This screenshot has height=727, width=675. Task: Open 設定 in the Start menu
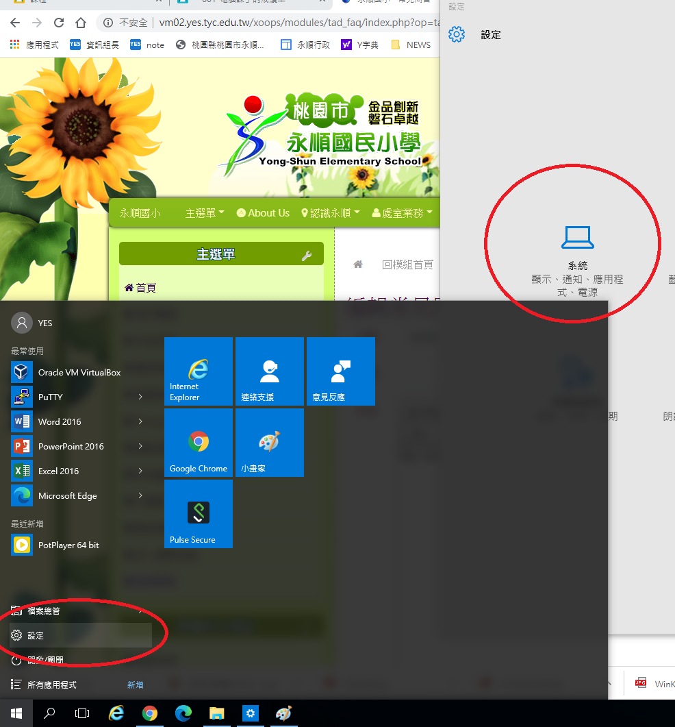pos(81,635)
